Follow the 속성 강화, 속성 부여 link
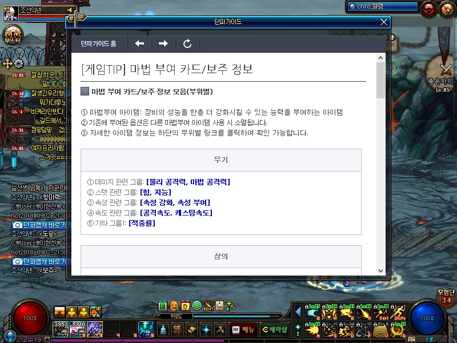This screenshot has width=457, height=343. point(175,202)
